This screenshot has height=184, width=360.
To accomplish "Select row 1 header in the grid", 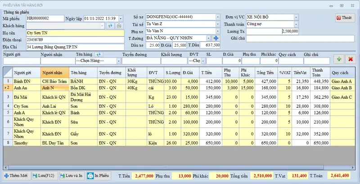I will point(8,81).
